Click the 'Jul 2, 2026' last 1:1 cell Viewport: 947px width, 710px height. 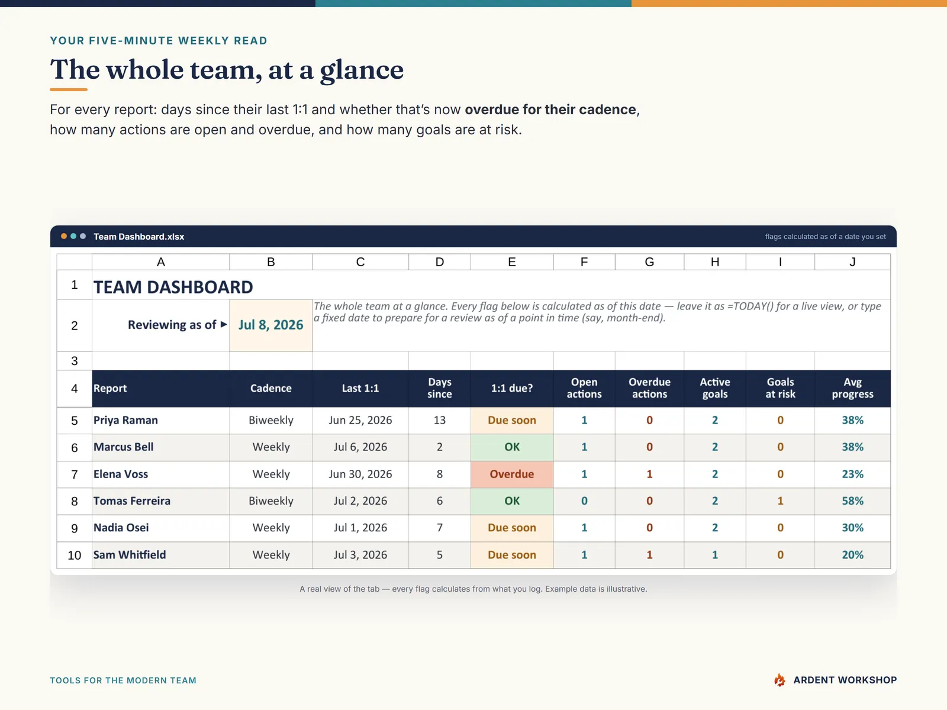(360, 501)
